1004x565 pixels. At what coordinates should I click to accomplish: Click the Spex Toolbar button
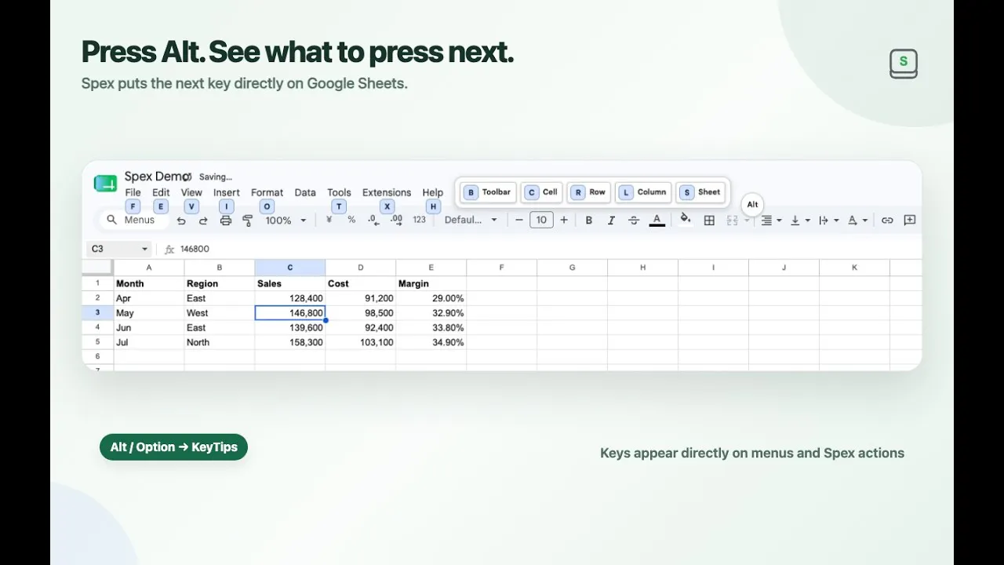click(487, 192)
